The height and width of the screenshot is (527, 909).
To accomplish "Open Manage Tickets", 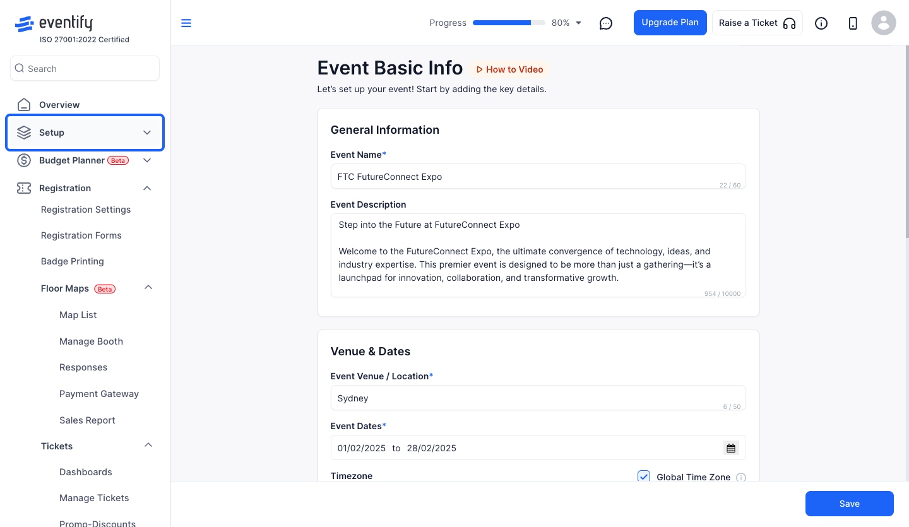I will [94, 498].
